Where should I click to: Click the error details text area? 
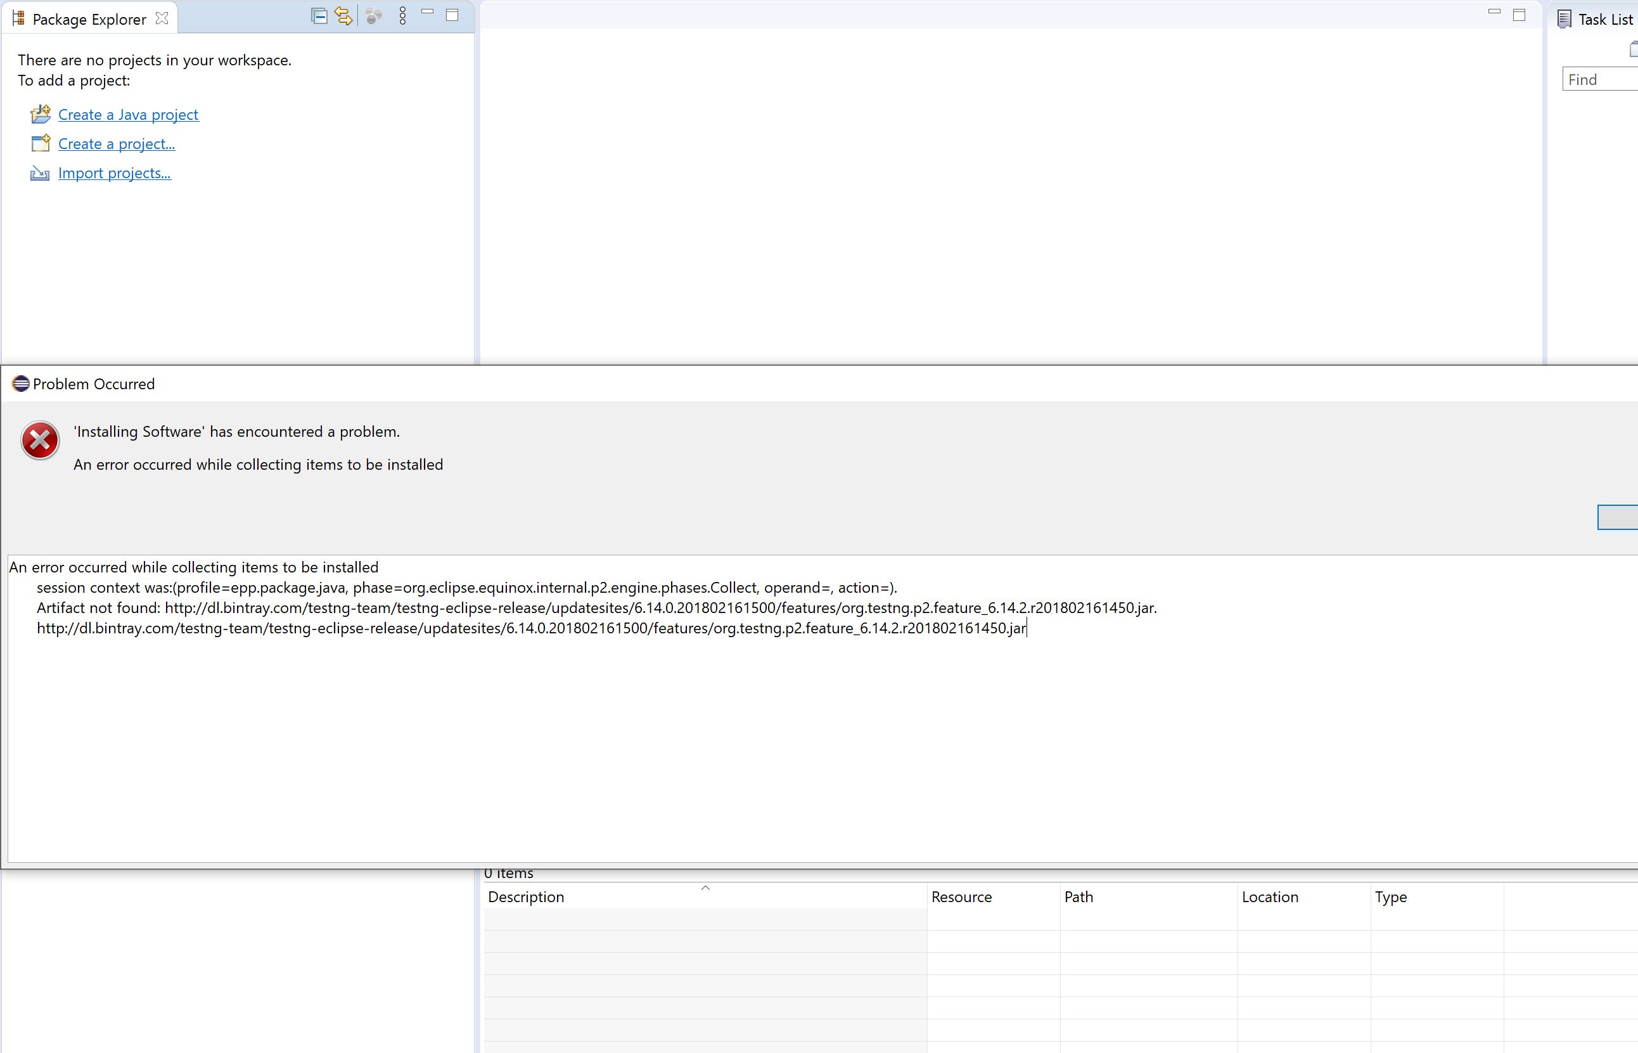point(822,708)
